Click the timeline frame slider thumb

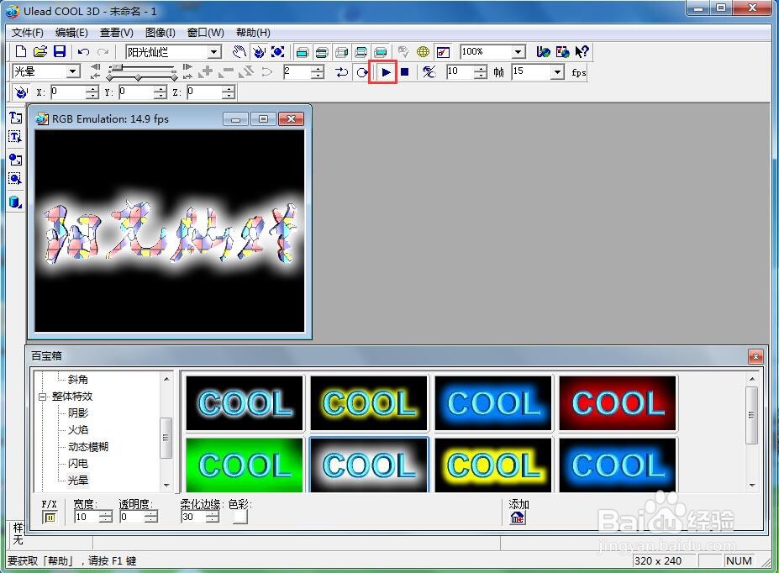116,67
